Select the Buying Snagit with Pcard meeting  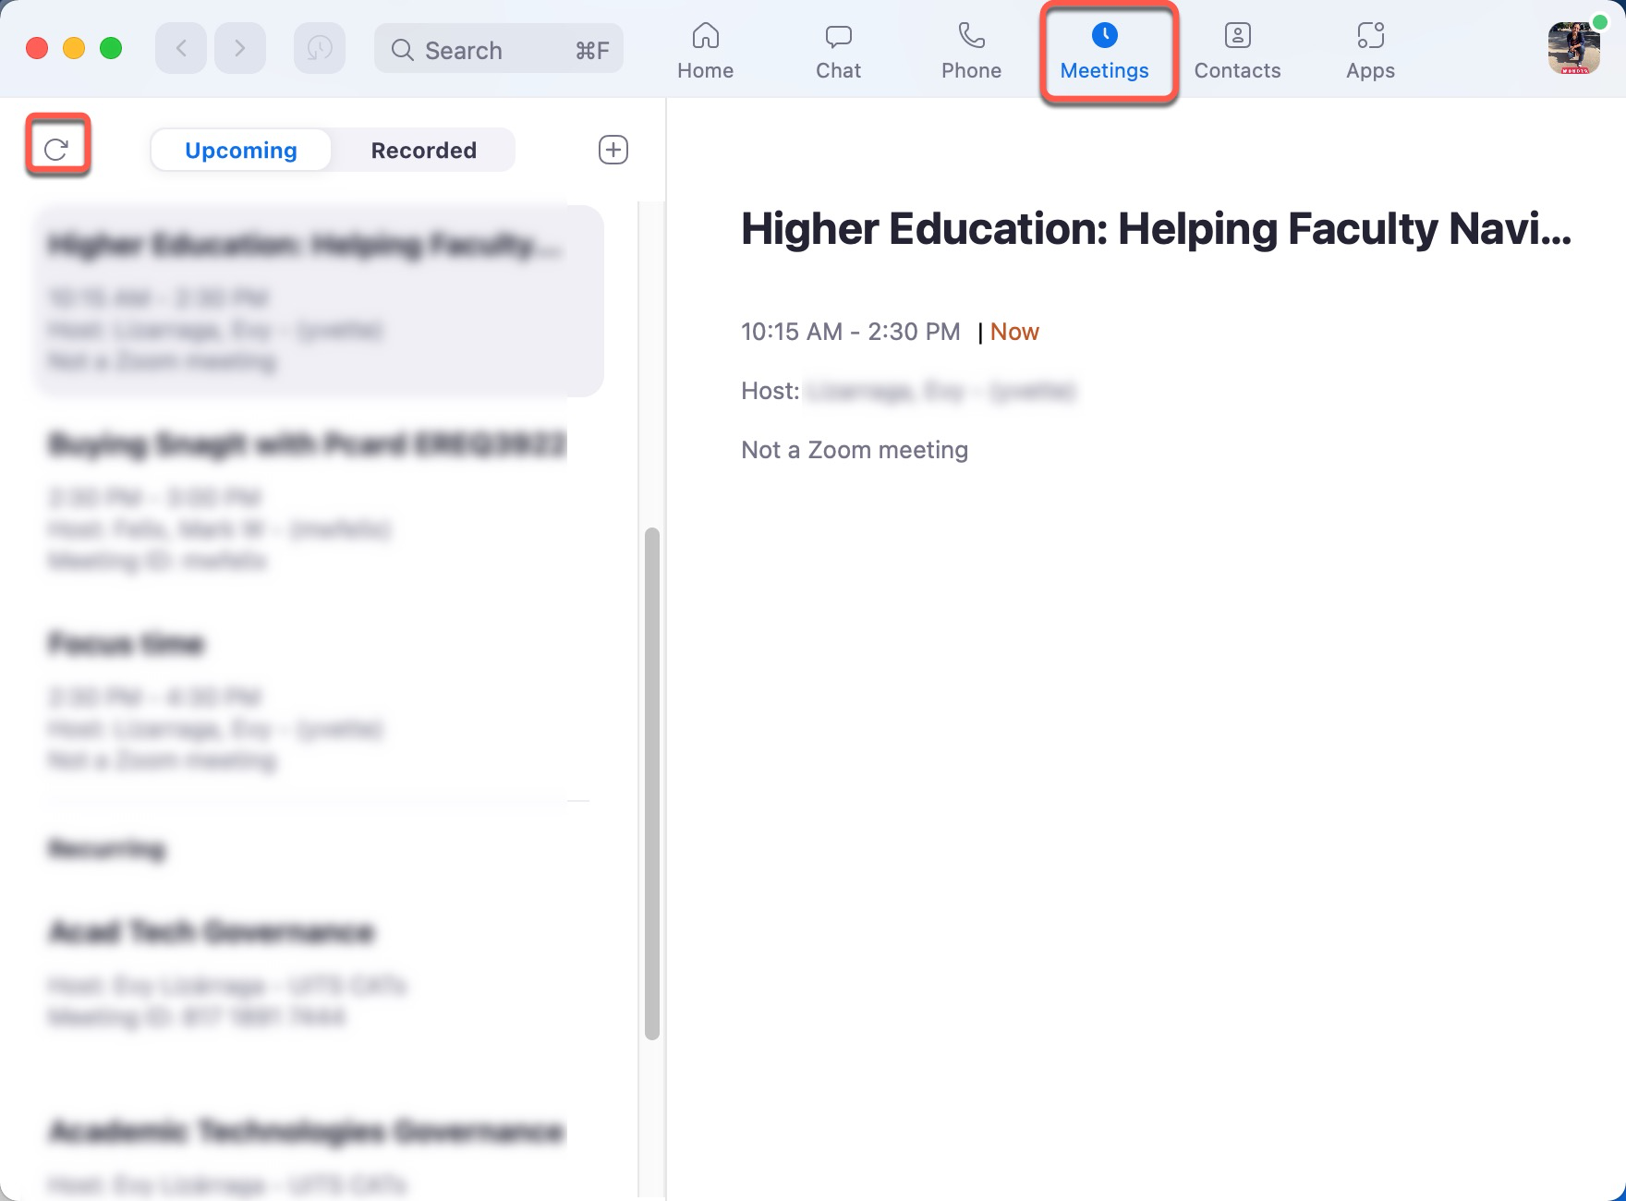click(x=320, y=500)
